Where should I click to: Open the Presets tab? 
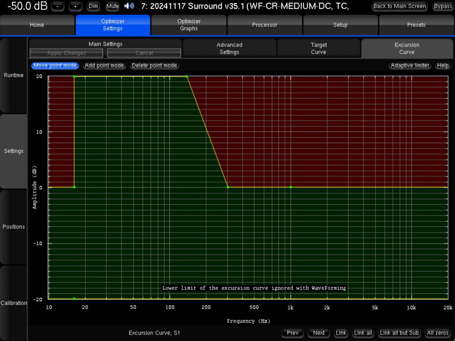(x=416, y=25)
